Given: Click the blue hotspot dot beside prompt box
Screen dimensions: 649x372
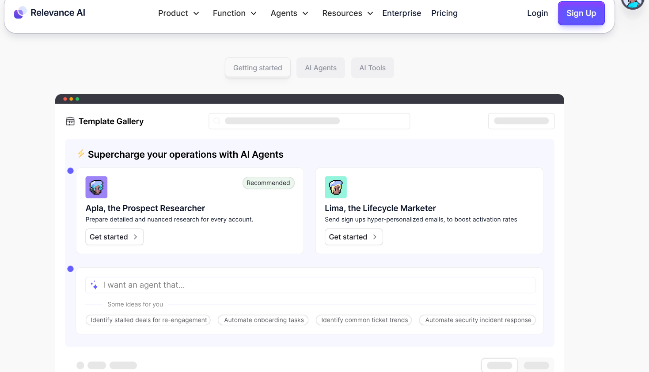Looking at the screenshot, I should coord(70,269).
